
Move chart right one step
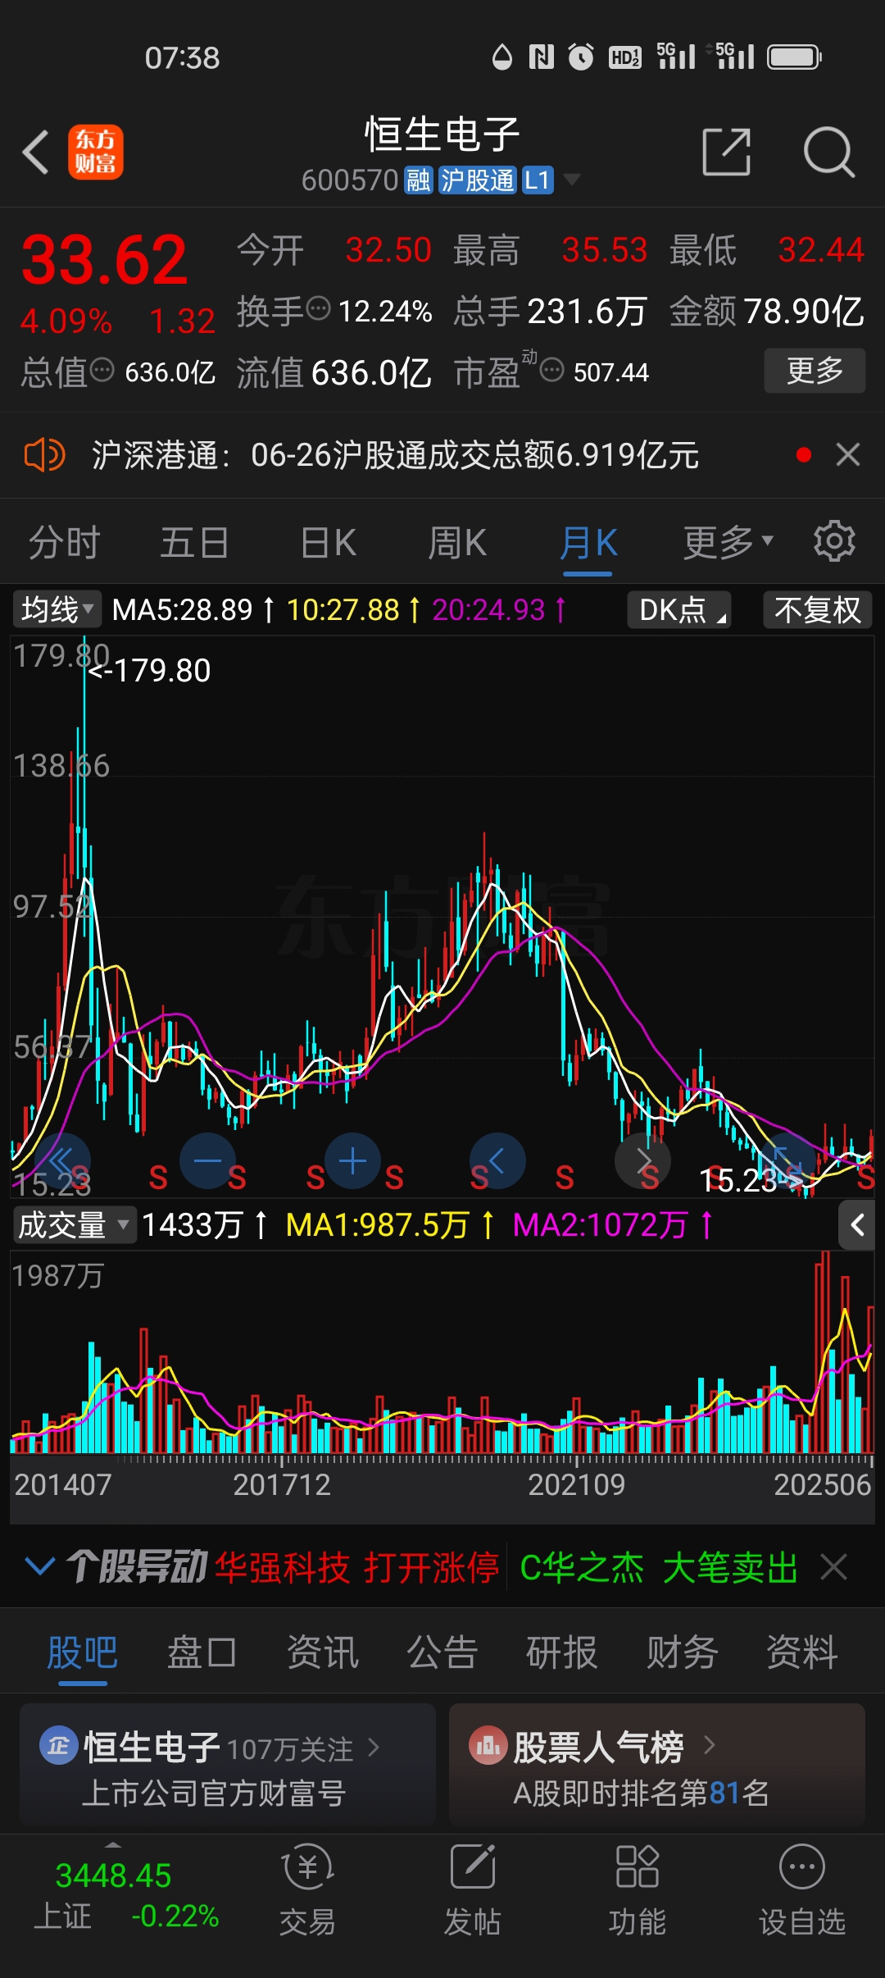(x=643, y=1161)
